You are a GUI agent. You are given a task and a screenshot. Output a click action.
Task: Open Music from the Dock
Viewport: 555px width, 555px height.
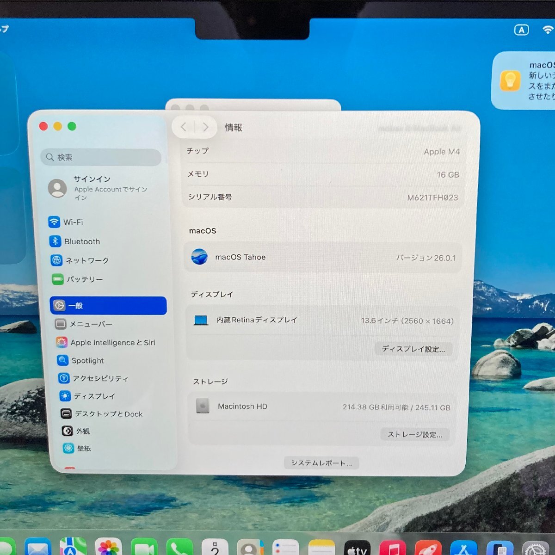click(393, 548)
